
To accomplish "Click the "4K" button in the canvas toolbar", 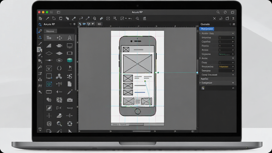I will [99, 24].
